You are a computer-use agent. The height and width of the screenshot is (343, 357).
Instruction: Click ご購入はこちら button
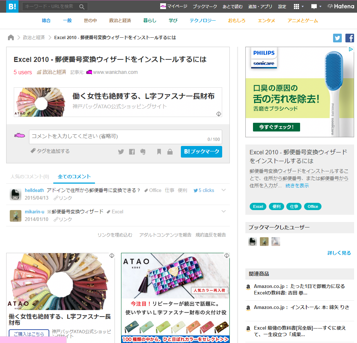pyautogui.click(x=29, y=334)
